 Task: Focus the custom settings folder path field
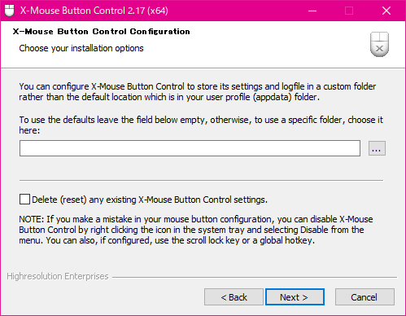(190, 148)
